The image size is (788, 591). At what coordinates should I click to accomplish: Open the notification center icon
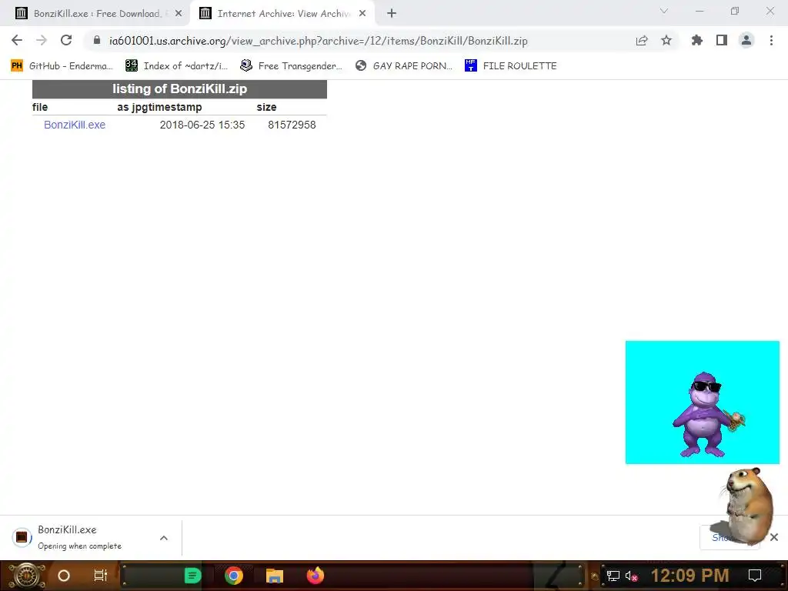pyautogui.click(x=755, y=576)
